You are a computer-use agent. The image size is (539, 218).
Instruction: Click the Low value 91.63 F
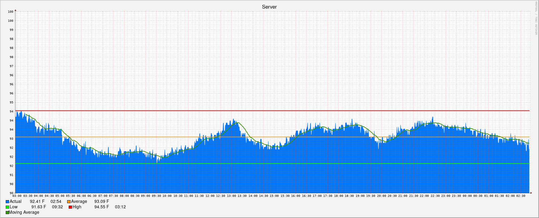pos(38,207)
